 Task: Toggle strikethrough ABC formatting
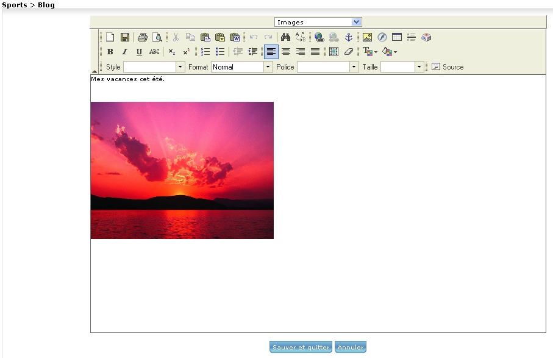[154, 52]
